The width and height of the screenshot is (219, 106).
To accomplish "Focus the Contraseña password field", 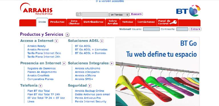I will coord(182,29).
